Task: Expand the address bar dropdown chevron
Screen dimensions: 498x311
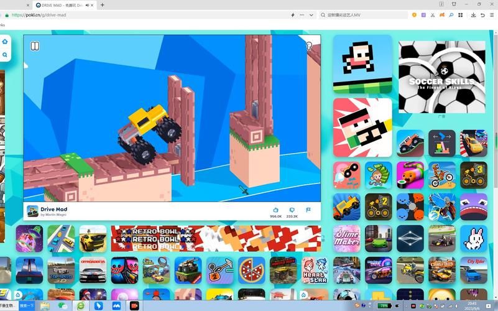Action: click(311, 15)
